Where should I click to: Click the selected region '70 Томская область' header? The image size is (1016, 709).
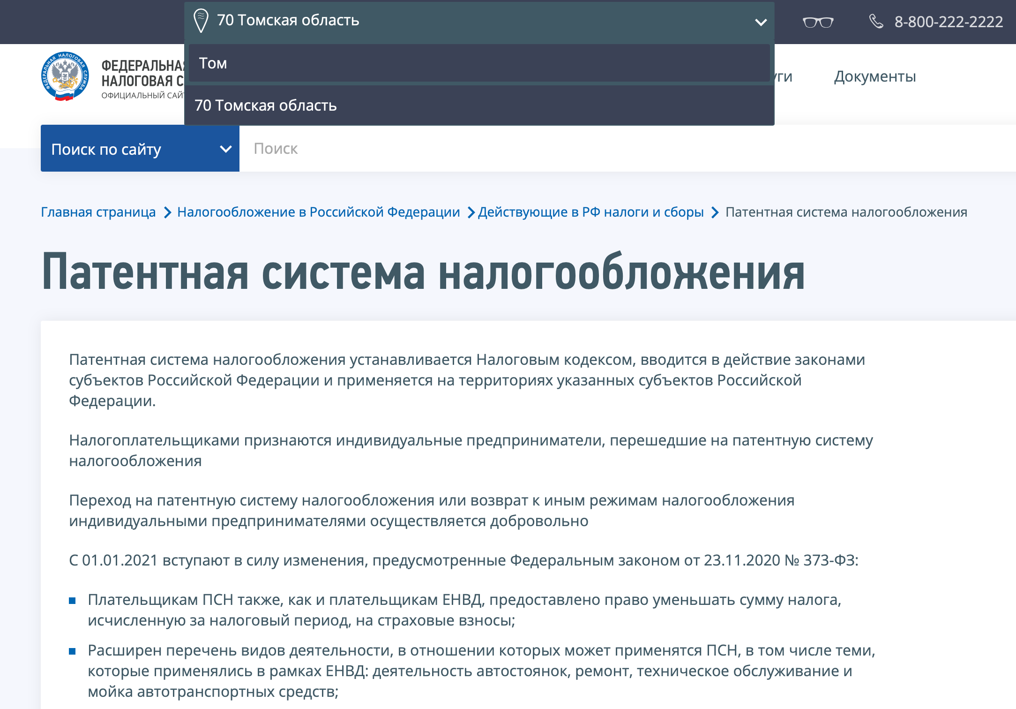coord(479,21)
